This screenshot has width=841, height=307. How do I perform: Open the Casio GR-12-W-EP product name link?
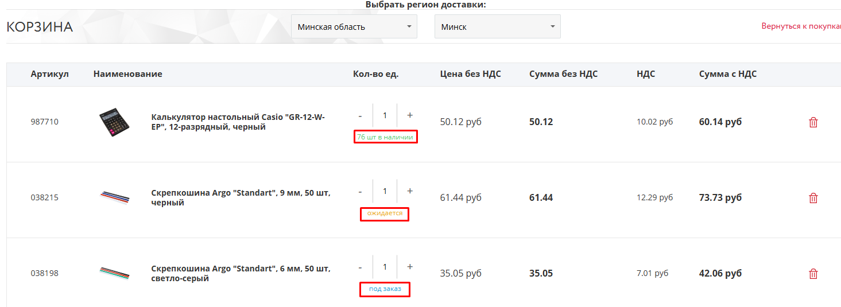tap(238, 122)
